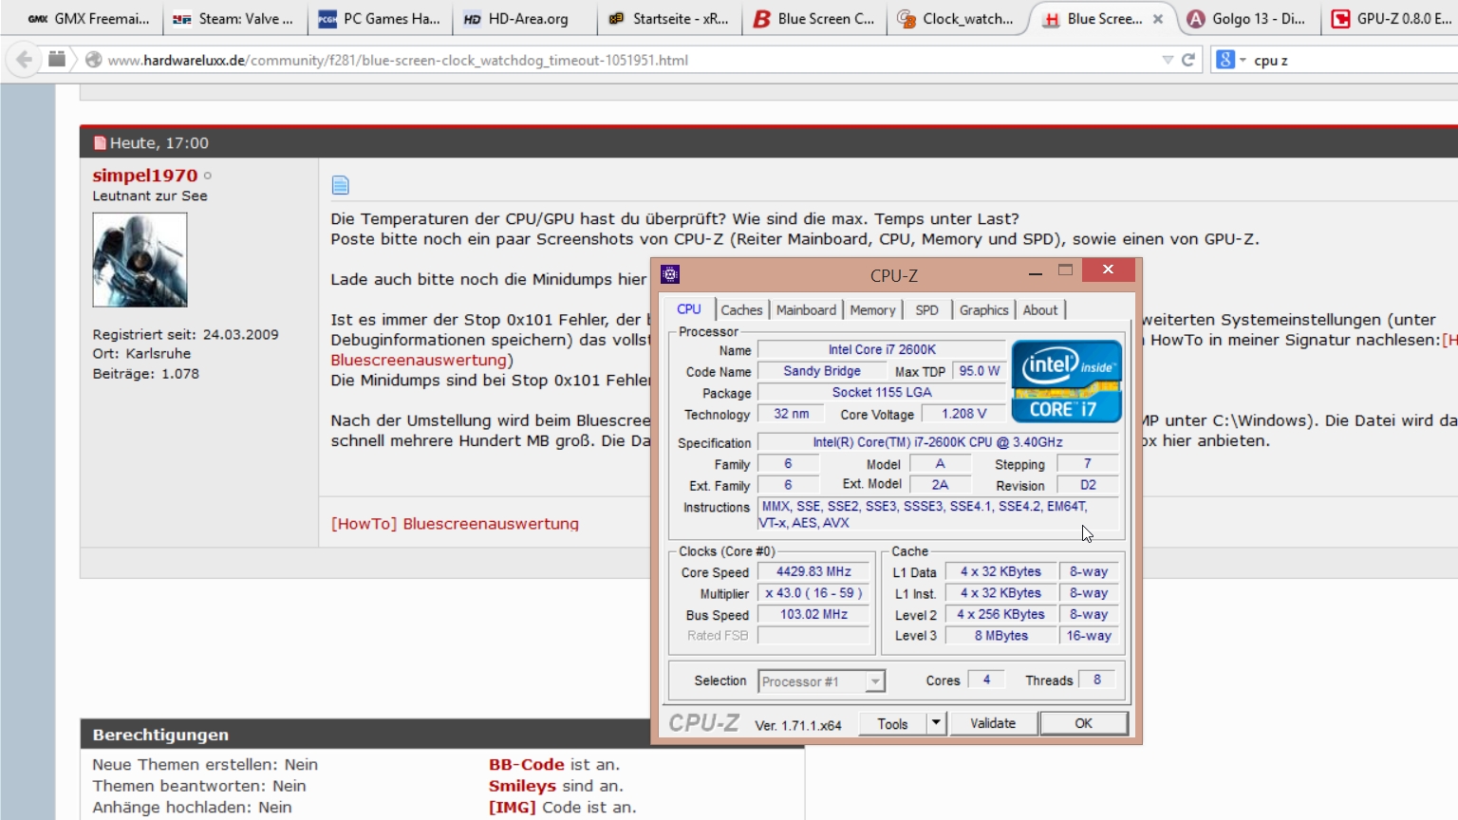1458x820 pixels.
Task: Click the Intel Core i7 2600K name value
Action: [882, 349]
